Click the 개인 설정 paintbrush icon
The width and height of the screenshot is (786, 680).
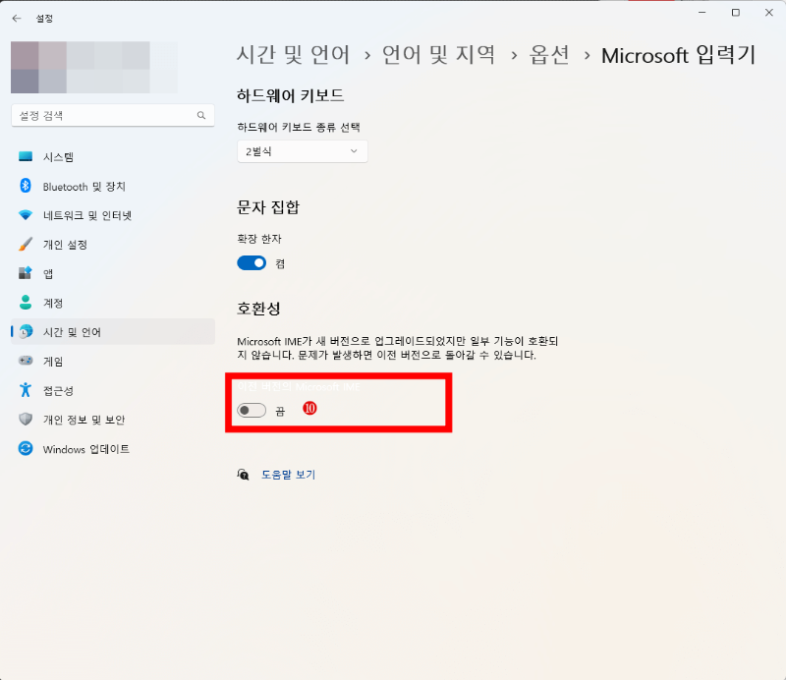click(x=26, y=245)
